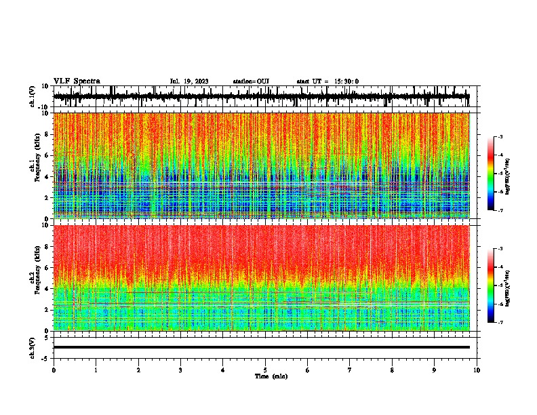Click the ch.1 color scale log(PSD) label
The width and height of the screenshot is (537, 415).
508,177
